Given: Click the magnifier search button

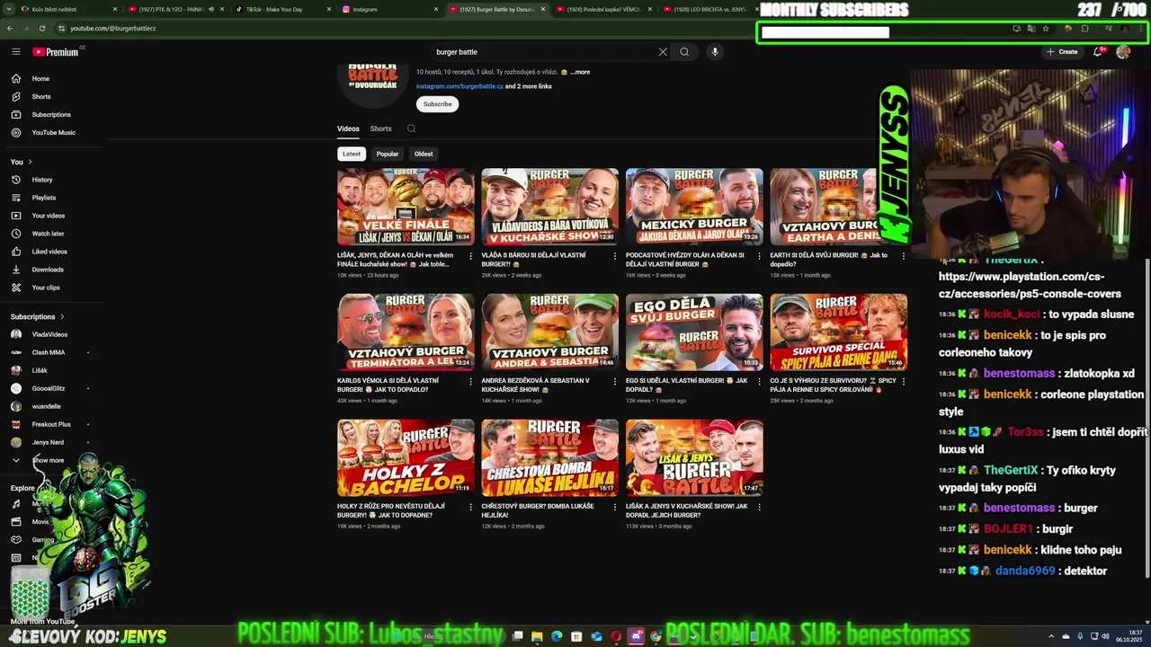Looking at the screenshot, I should click(684, 52).
